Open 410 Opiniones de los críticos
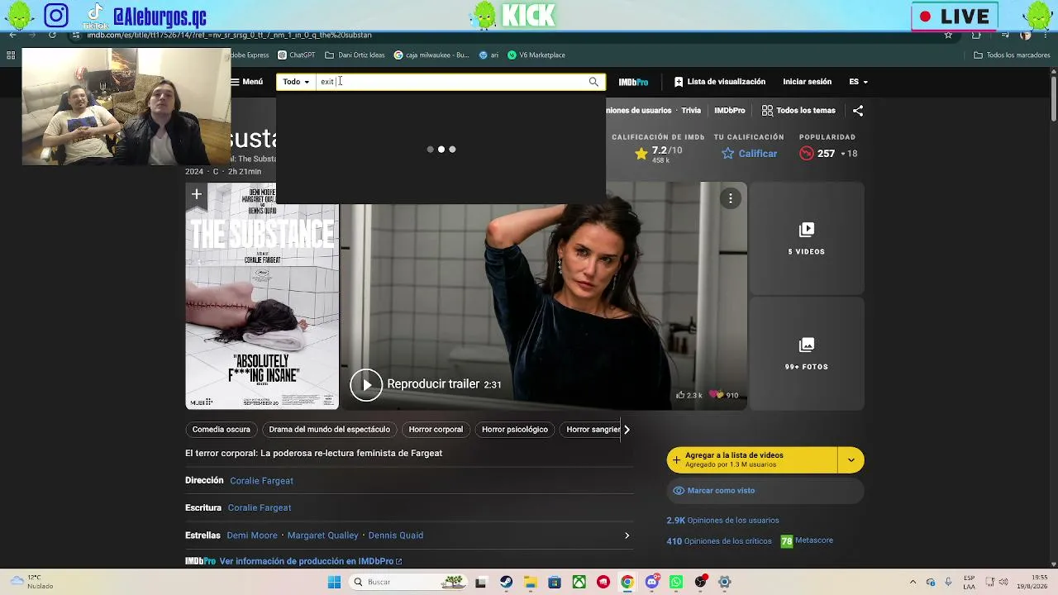 click(x=719, y=541)
